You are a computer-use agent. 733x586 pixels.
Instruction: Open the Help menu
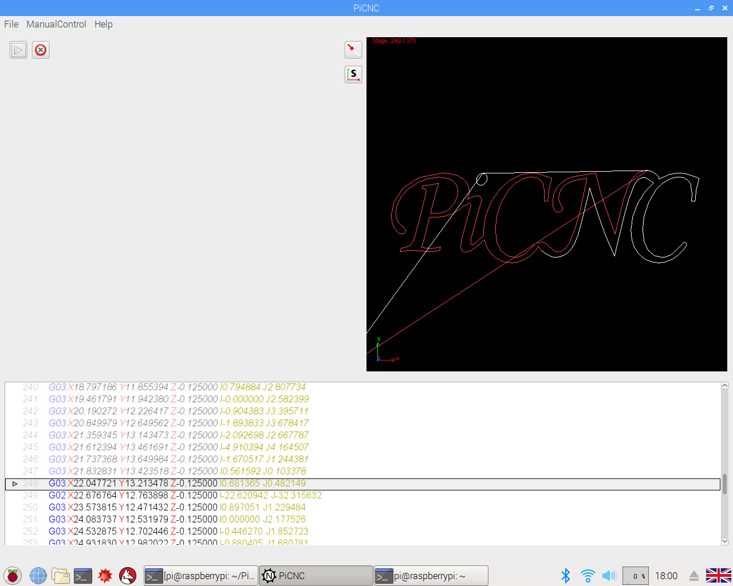pyautogui.click(x=104, y=24)
